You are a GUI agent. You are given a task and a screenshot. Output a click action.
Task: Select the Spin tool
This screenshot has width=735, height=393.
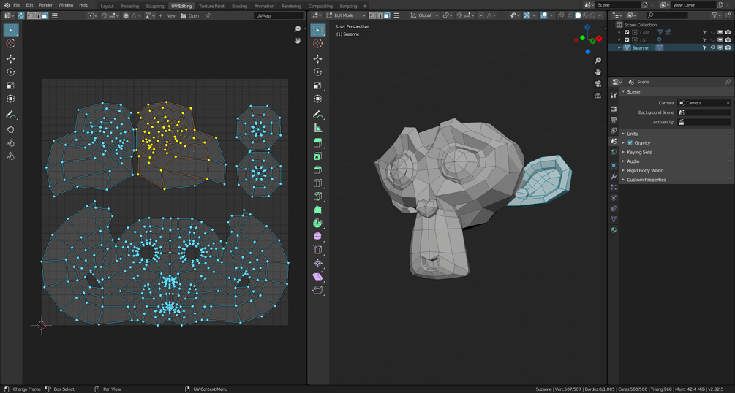pyautogui.click(x=318, y=223)
